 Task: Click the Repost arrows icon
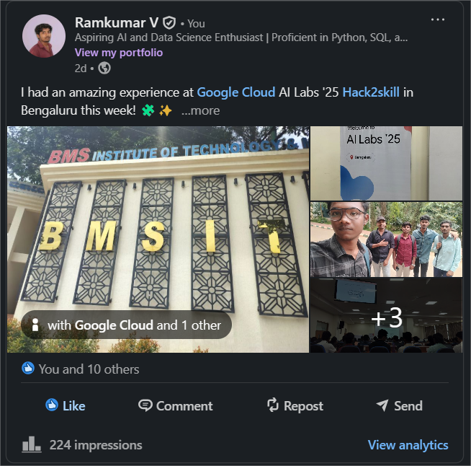[x=273, y=405]
